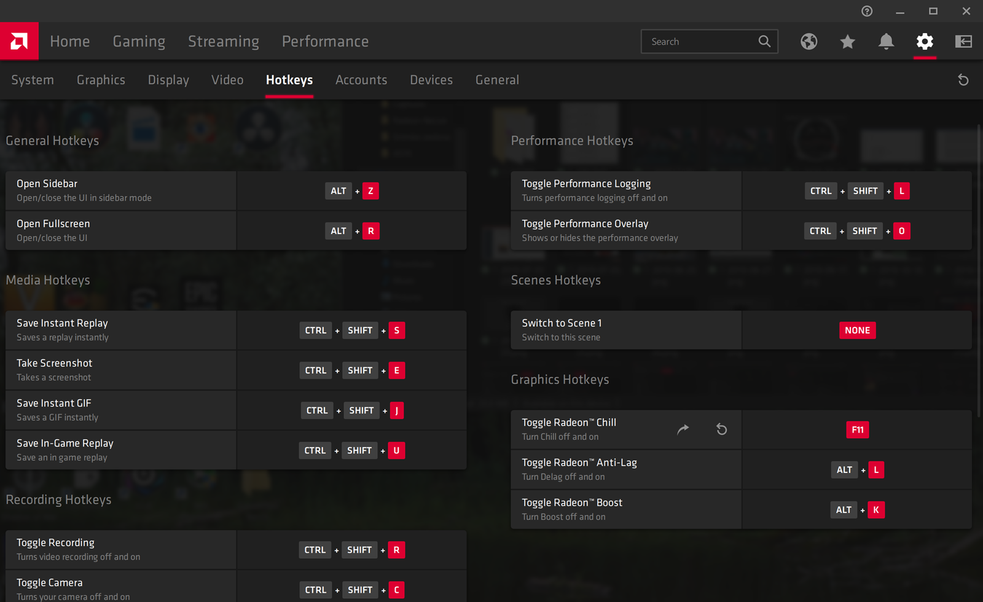Image resolution: width=983 pixels, height=602 pixels.
Task: Change Take Screenshot hotkey binding
Action: [x=351, y=370]
